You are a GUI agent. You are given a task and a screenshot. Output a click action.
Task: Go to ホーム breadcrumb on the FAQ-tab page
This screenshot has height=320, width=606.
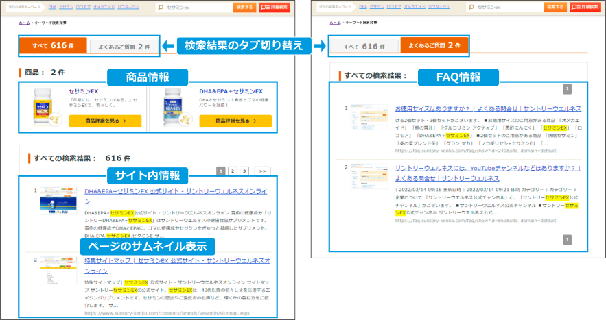(x=335, y=23)
